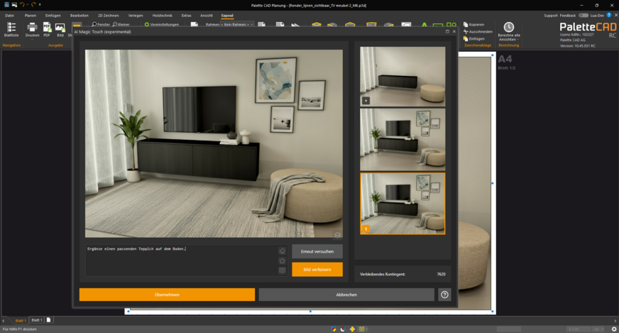
Task: Click the Abbrechen button
Action: [x=346, y=295]
